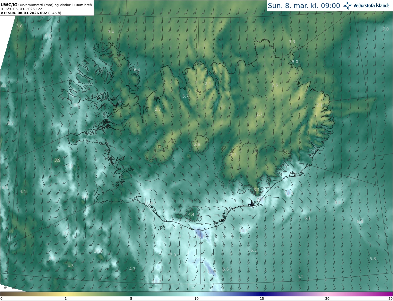
Task: Click the 2.6 value on the map
Action: pyautogui.click(x=275, y=85)
